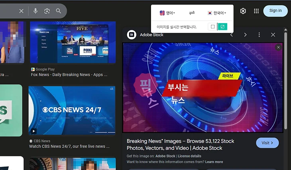This screenshot has height=170, width=291.
Task: Open the Breaking News Images Adobe Stock title
Action: tap(180, 144)
